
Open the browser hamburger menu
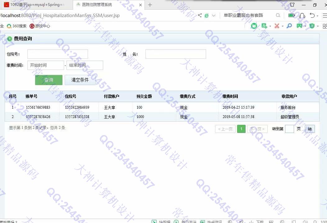(325, 16)
